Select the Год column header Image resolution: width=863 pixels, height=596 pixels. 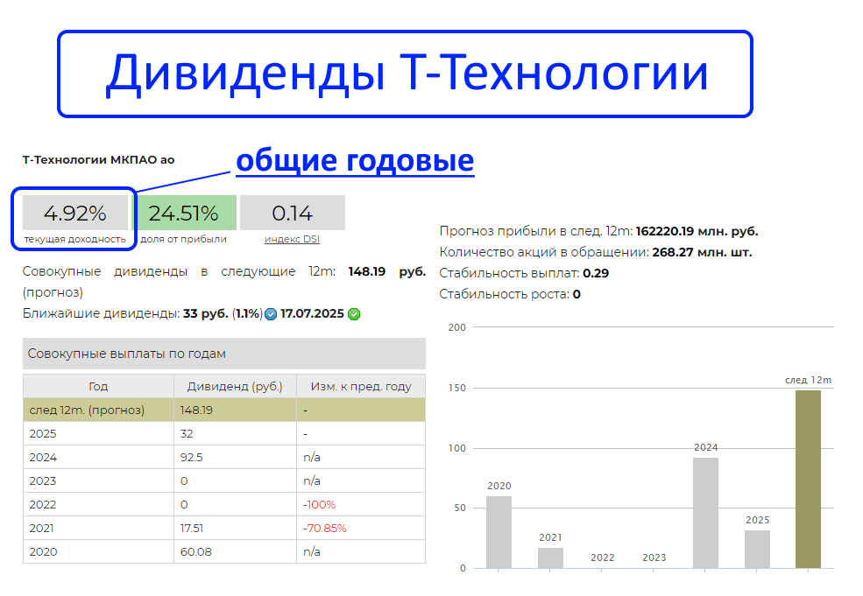tap(98, 386)
